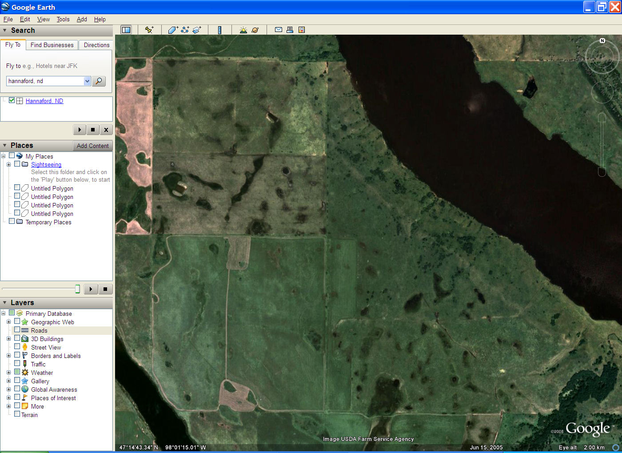Image resolution: width=622 pixels, height=453 pixels.
Task: Click the search magnifier button
Action: pyautogui.click(x=99, y=81)
